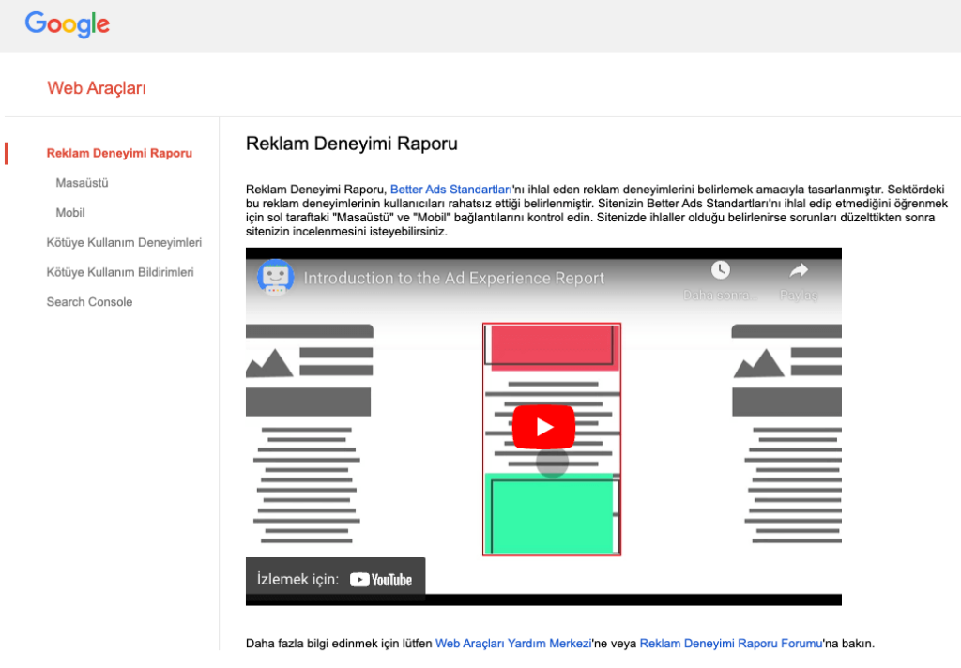This screenshot has height=668, width=961.
Task: Open the Web Araçları header link
Action: coord(97,89)
